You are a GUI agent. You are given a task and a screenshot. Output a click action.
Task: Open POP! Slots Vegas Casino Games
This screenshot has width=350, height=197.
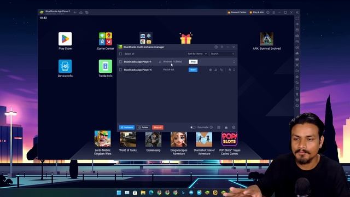230,138
